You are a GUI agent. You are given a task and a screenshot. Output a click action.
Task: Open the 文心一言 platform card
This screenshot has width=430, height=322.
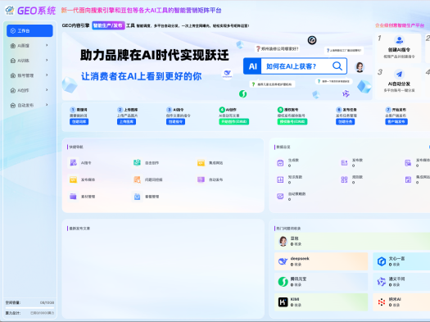click(x=401, y=261)
